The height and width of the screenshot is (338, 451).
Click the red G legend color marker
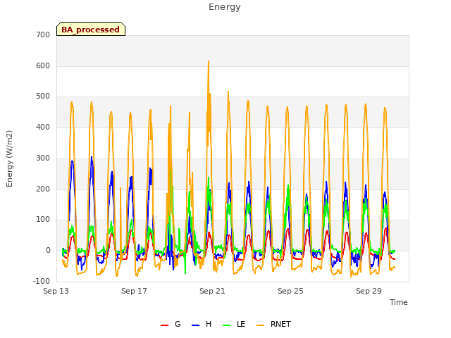[164, 325]
